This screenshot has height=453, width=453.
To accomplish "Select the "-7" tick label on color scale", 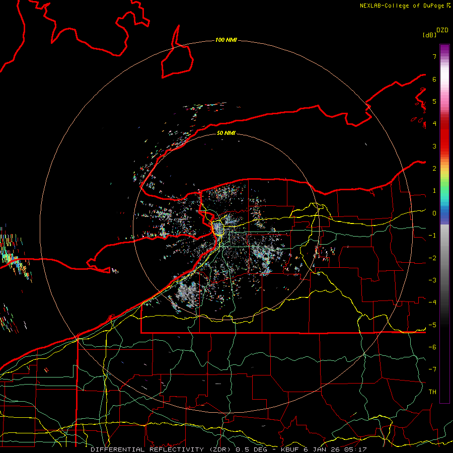I will [432, 369].
